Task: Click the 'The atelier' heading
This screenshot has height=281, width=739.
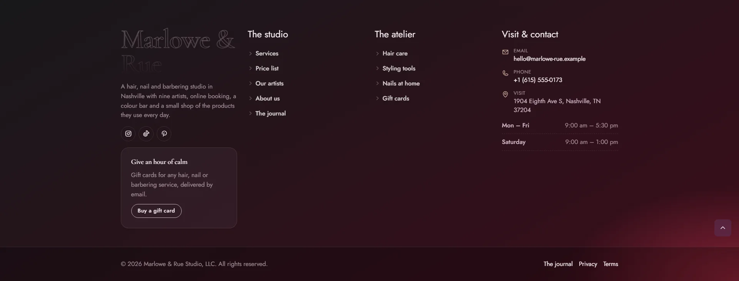Action: (x=395, y=34)
